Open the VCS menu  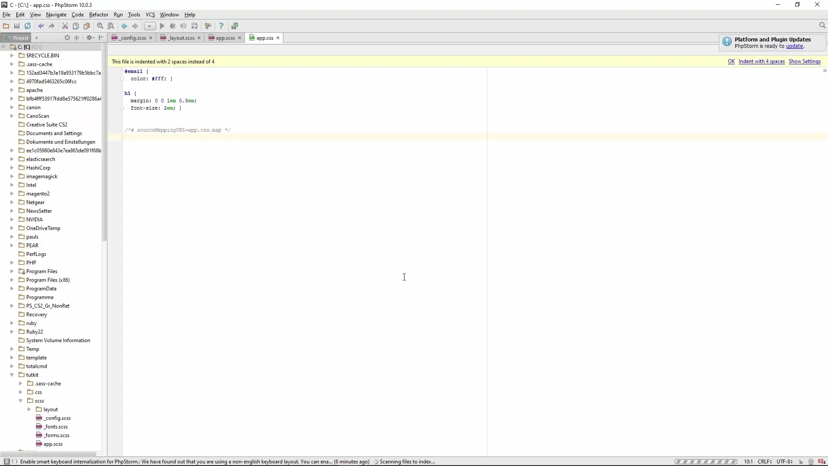[150, 15]
